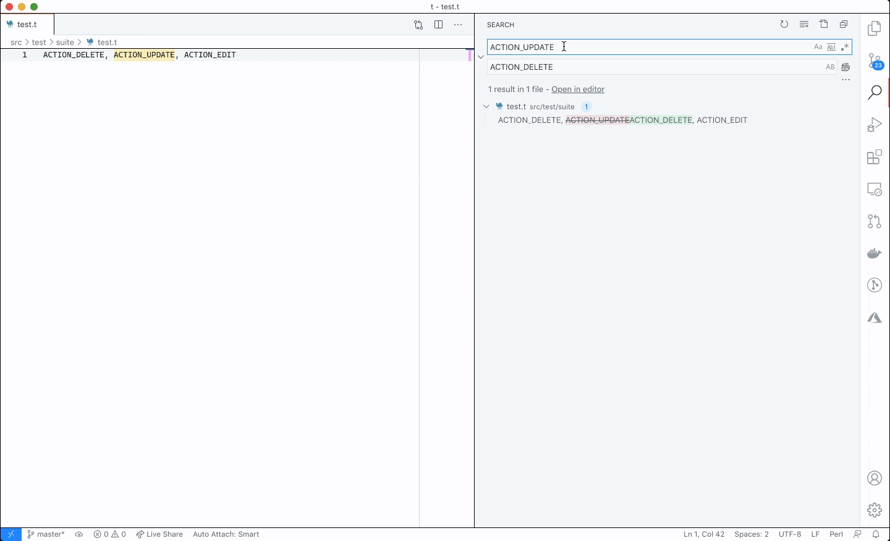Image resolution: width=890 pixels, height=541 pixels.
Task: Split the editor using the title bar icon
Action: [439, 24]
